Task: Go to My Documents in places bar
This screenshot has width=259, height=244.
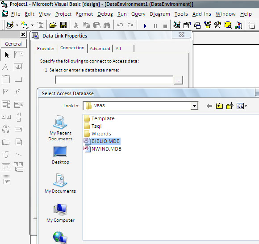Action: [60, 183]
